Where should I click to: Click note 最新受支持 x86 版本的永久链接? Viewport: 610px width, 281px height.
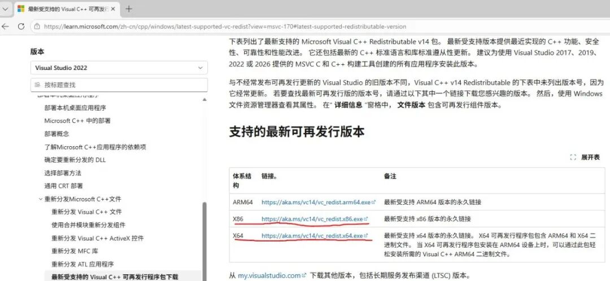[x=427, y=219]
